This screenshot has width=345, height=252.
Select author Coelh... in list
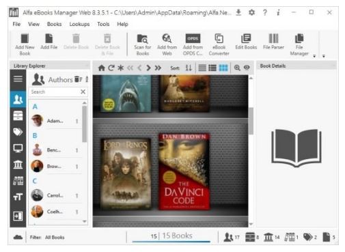pos(56,212)
